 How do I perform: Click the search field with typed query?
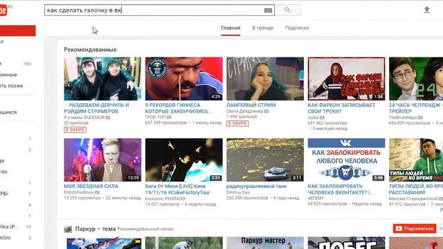tap(159, 10)
